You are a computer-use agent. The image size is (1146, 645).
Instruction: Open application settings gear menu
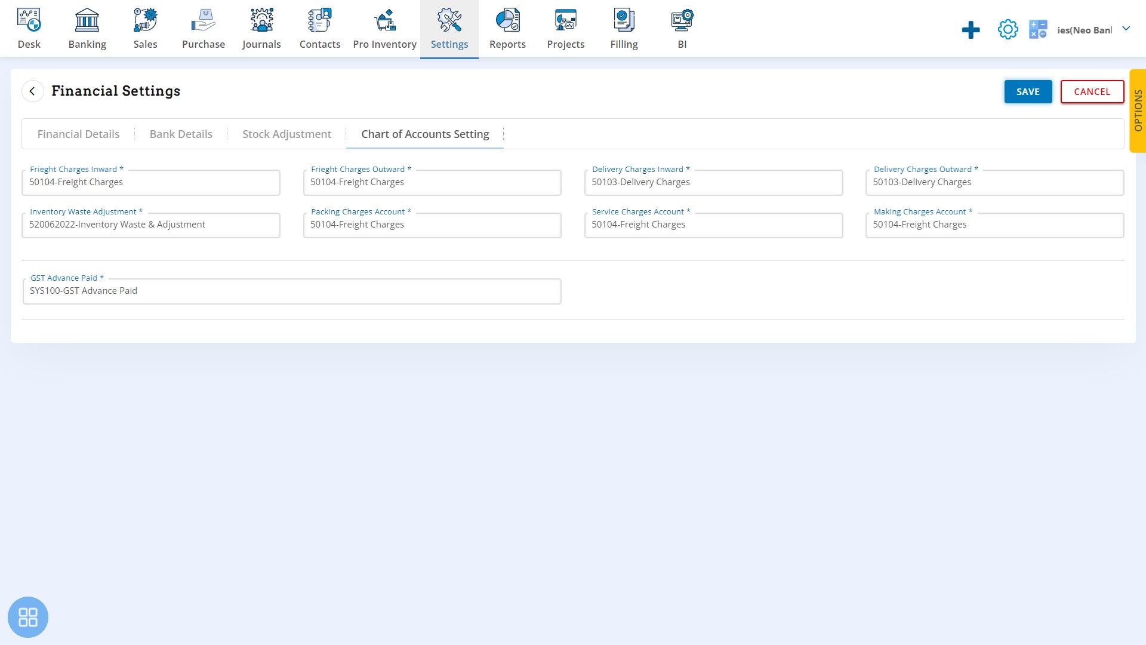pyautogui.click(x=1008, y=30)
